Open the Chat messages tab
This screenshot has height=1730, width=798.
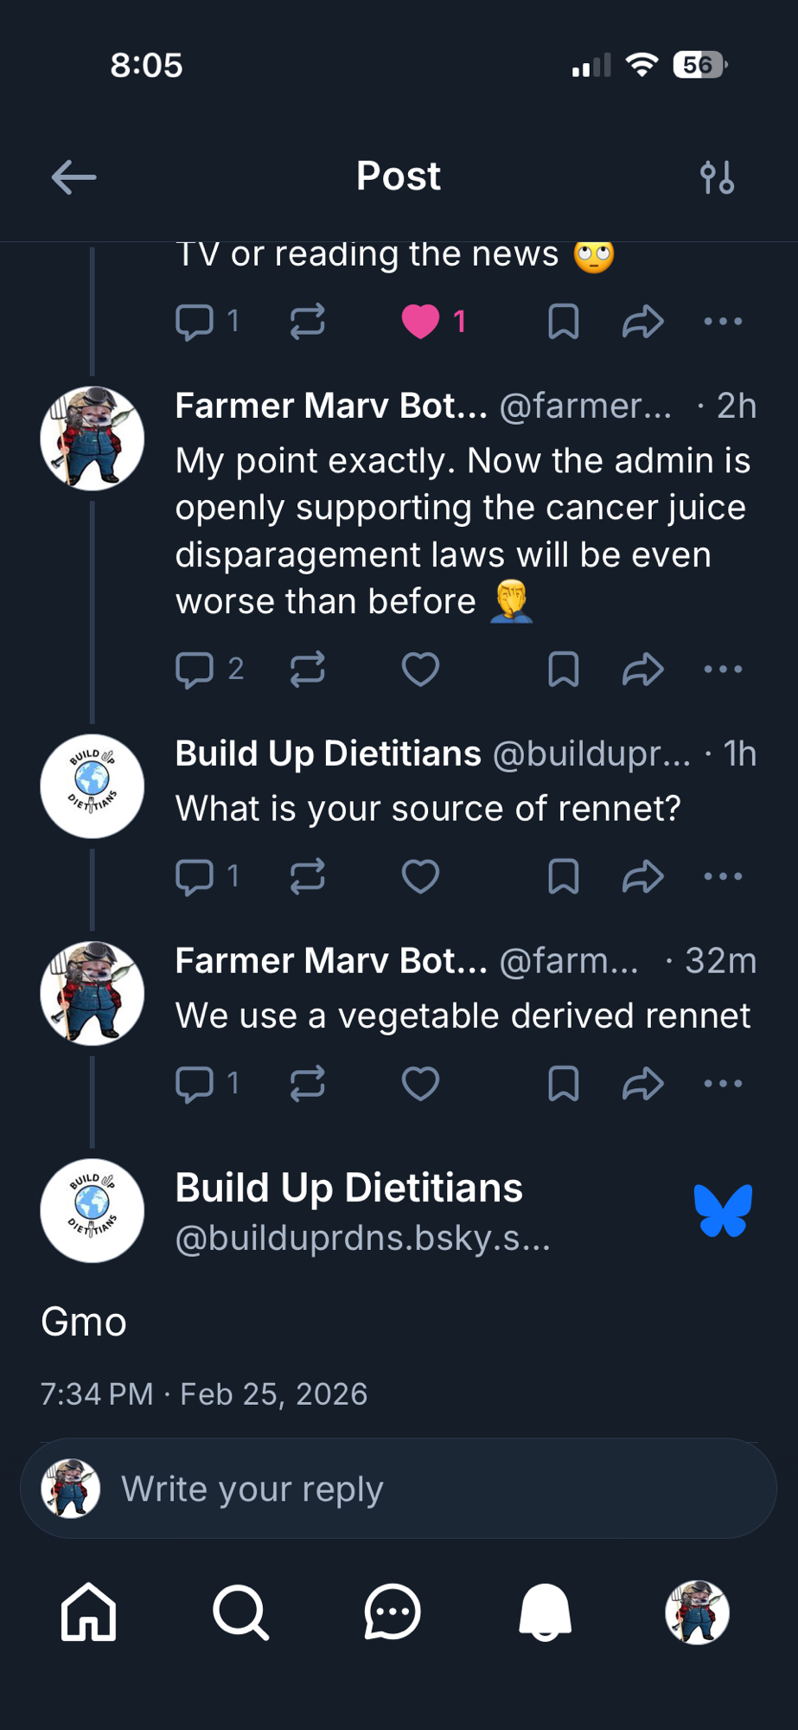pyautogui.click(x=393, y=1612)
